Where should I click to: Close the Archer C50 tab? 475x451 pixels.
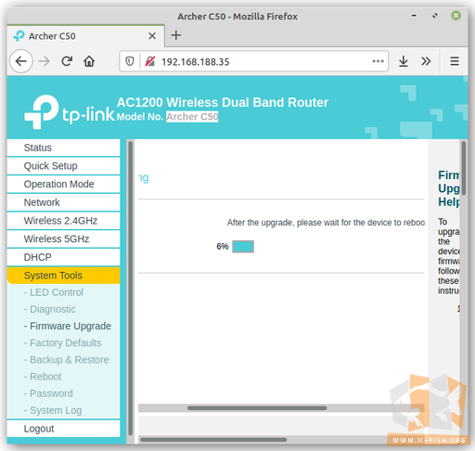[152, 36]
